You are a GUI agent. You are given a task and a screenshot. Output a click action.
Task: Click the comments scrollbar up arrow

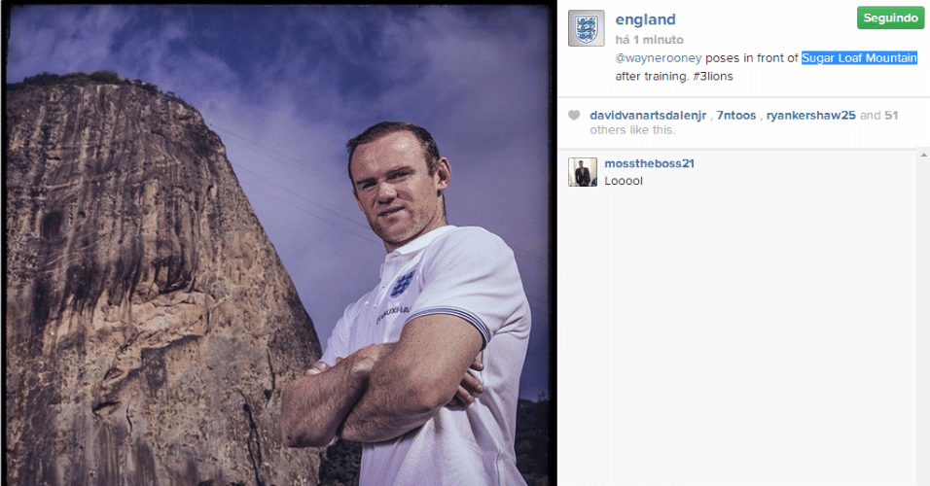coord(923,155)
